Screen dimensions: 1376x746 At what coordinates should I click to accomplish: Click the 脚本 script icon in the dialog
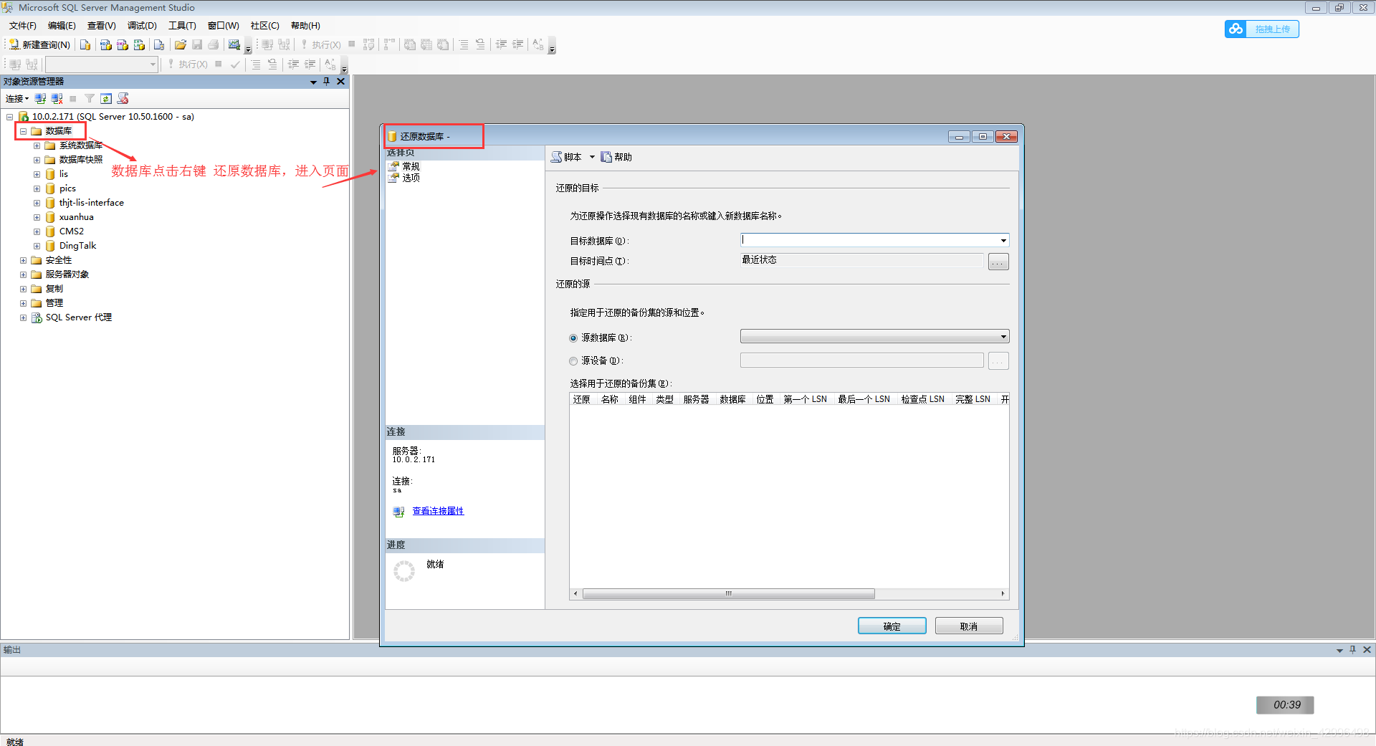[556, 157]
